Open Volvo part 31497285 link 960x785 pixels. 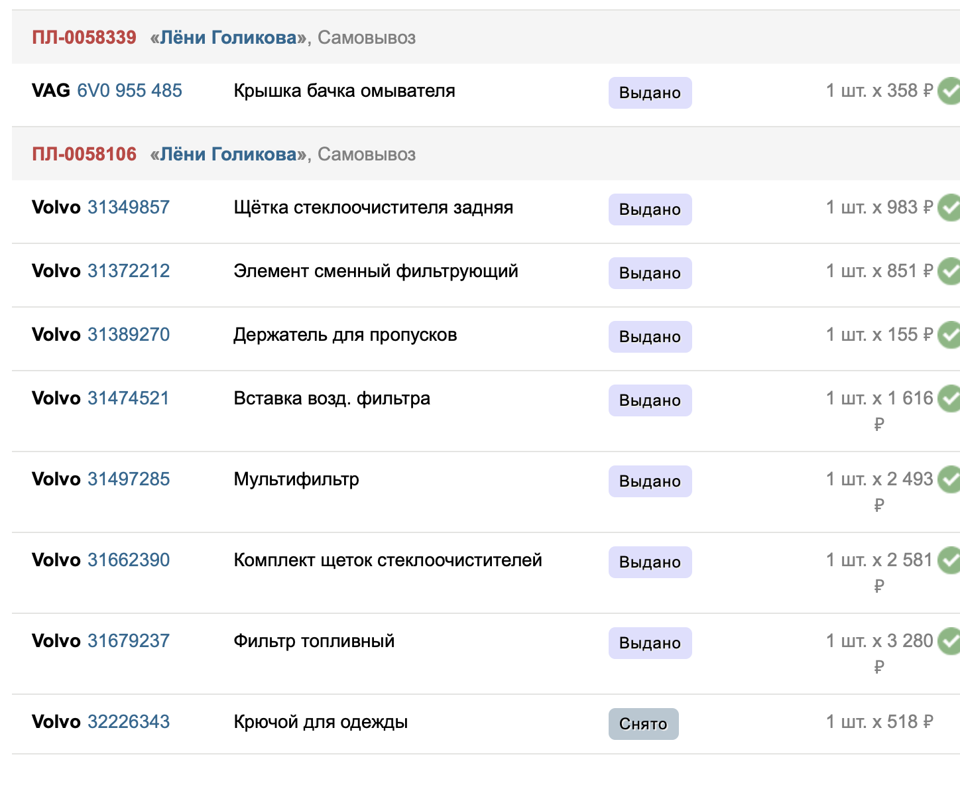pos(129,479)
